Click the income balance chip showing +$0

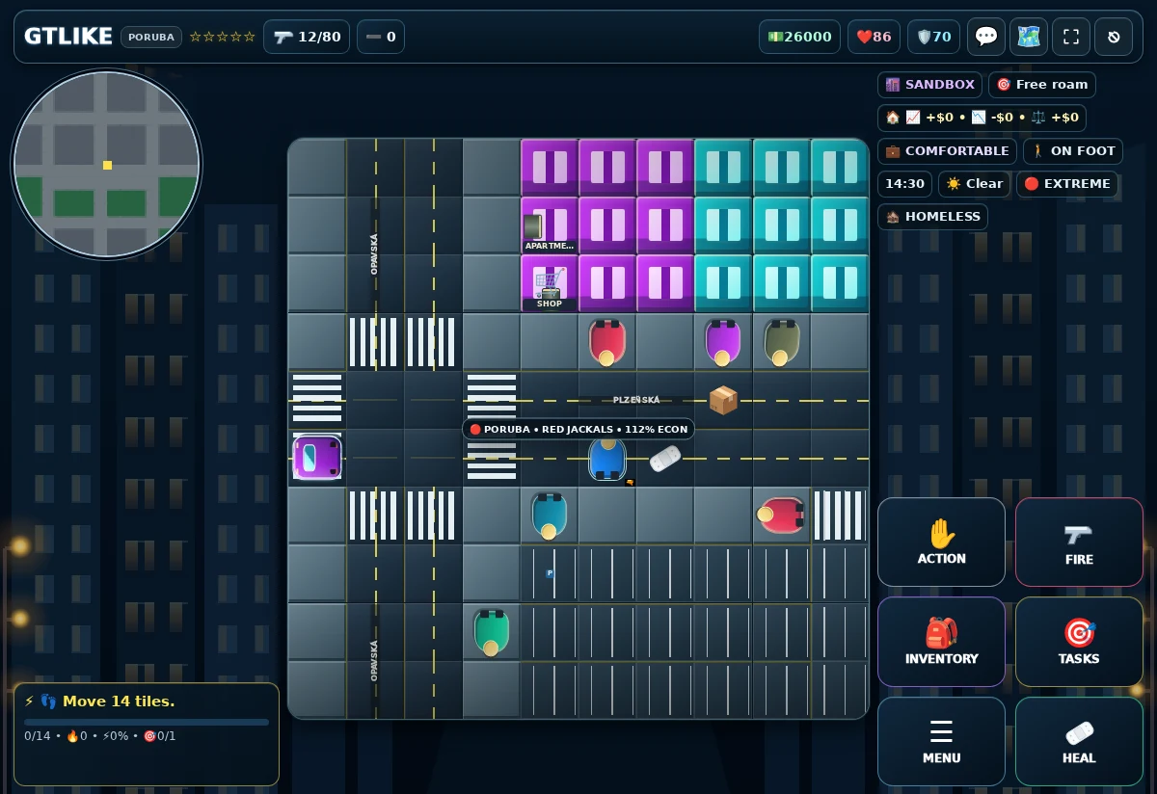982,118
